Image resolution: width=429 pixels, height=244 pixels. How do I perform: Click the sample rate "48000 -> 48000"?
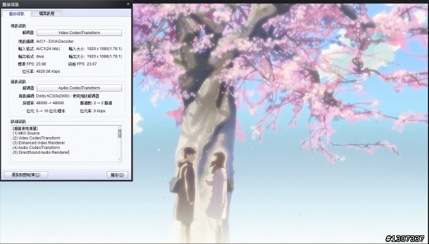tap(50, 103)
